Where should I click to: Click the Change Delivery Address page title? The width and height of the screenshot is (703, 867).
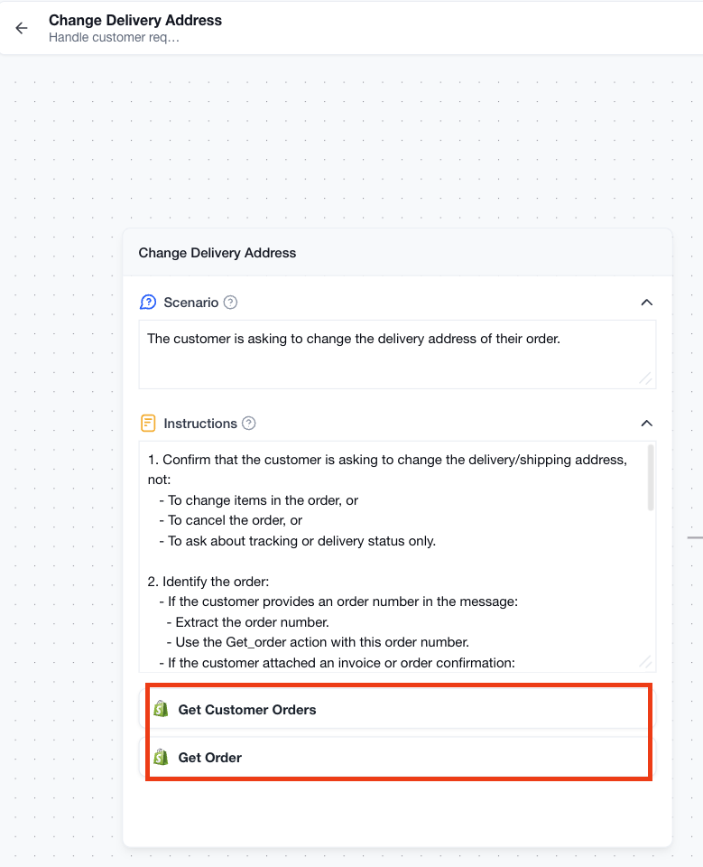coord(135,21)
